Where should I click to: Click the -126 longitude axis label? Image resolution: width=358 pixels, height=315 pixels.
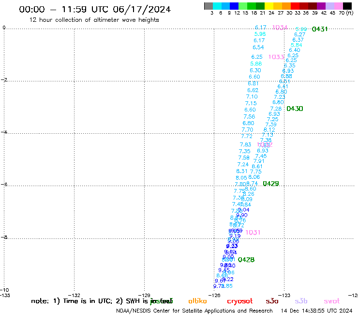214,295
